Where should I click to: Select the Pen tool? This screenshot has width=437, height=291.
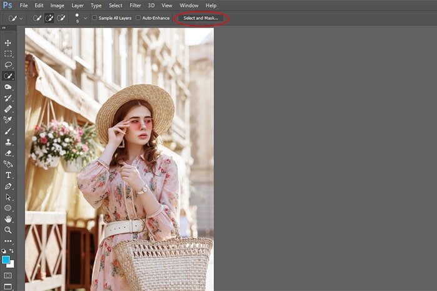(x=8, y=186)
